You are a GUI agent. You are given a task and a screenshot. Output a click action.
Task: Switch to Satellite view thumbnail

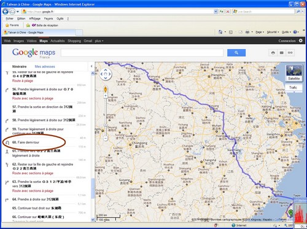point(294,73)
